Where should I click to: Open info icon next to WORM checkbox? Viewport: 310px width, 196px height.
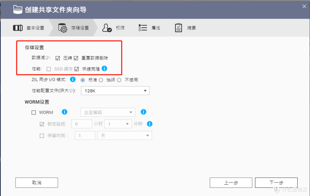coord(65,112)
